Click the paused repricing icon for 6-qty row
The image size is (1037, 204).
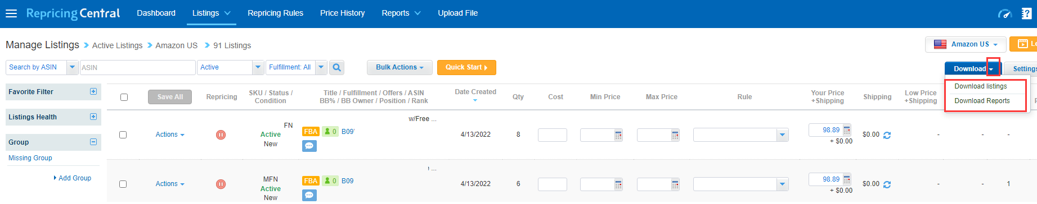221,184
